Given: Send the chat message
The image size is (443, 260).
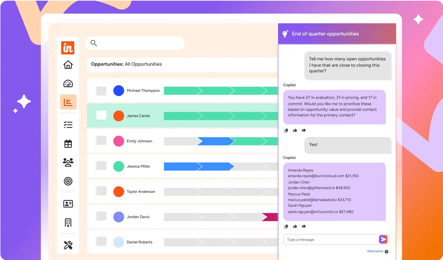Looking at the screenshot, I should [x=383, y=239].
